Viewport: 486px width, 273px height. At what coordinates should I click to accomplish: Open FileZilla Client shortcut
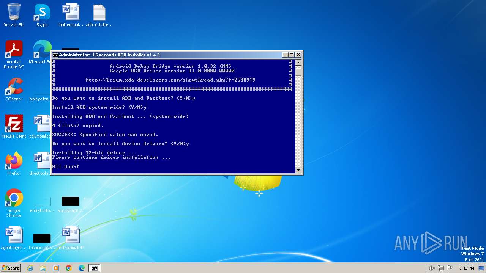pyautogui.click(x=14, y=126)
